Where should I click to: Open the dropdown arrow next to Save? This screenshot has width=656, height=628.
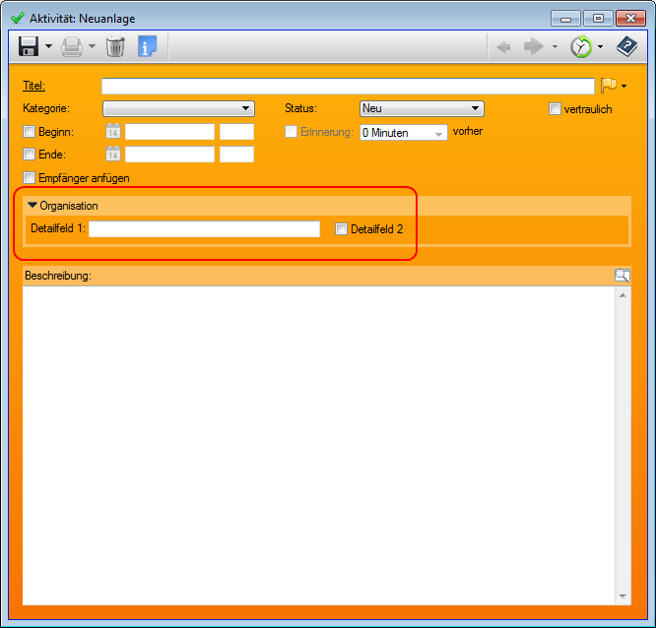(x=48, y=46)
